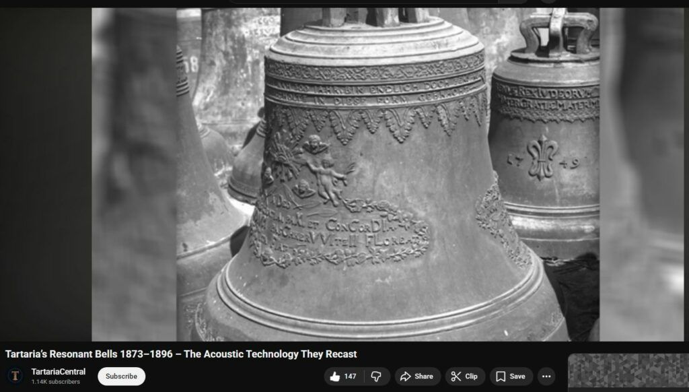Click the search field at the top
The width and height of the screenshot is (689, 392).
click(363, 2)
